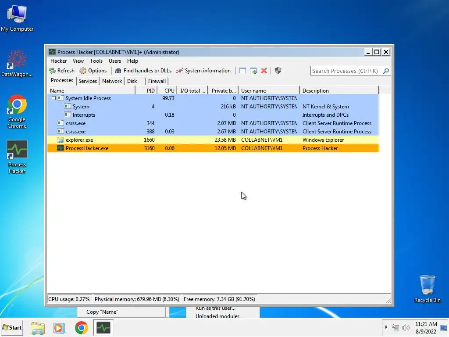Select the explorer.exe process row
Image resolution: width=449 pixels, height=337 pixels.
tap(213, 140)
